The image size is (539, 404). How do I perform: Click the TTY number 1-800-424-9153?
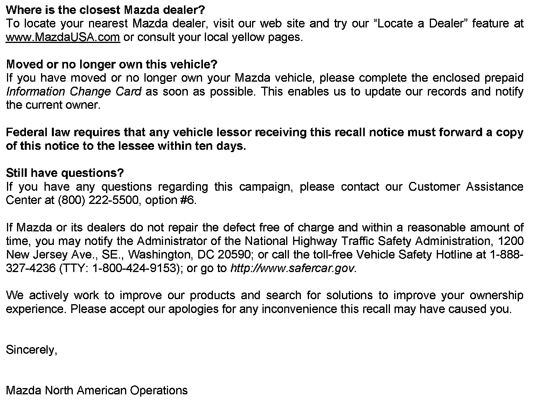134,269
